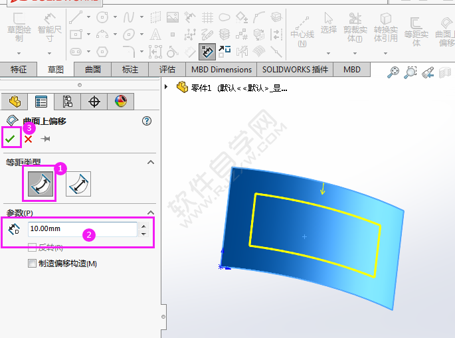This screenshot has height=338, width=455.
Task: Click the highlighted Offset On Surface icon
Action: [207, 52]
